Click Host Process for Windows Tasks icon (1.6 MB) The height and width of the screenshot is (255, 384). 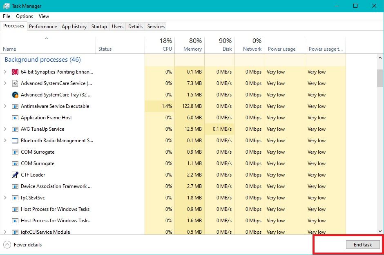tap(15, 221)
